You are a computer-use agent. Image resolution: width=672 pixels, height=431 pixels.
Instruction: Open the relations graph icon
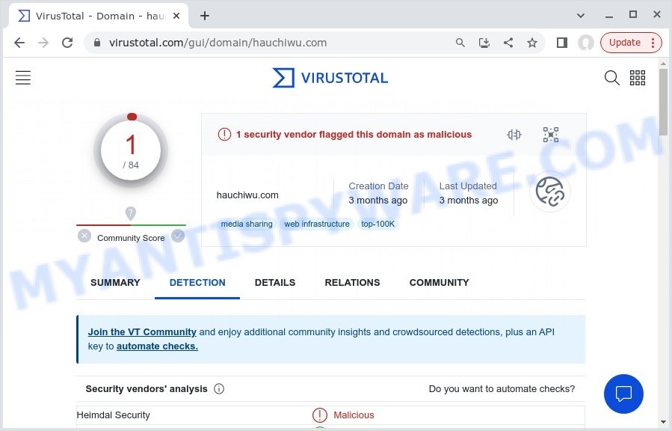[x=551, y=135]
